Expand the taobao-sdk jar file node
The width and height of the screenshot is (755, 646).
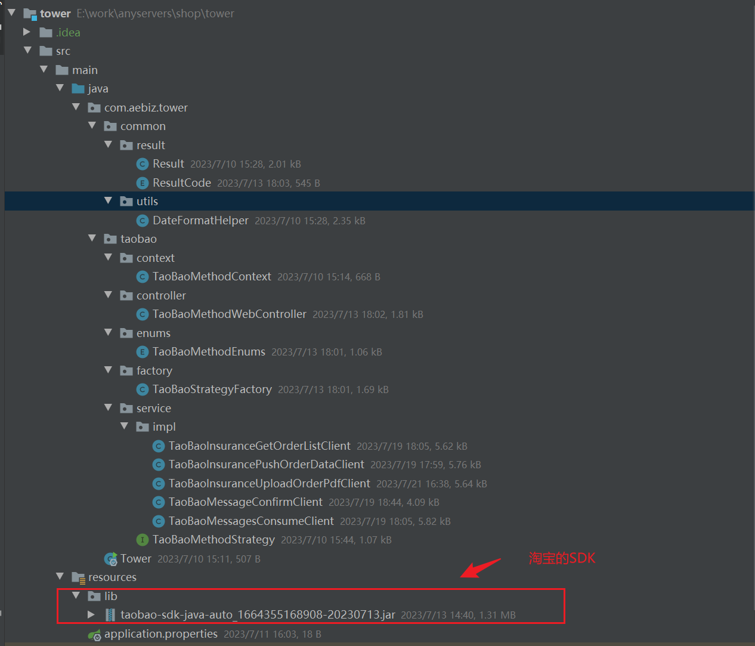point(91,614)
